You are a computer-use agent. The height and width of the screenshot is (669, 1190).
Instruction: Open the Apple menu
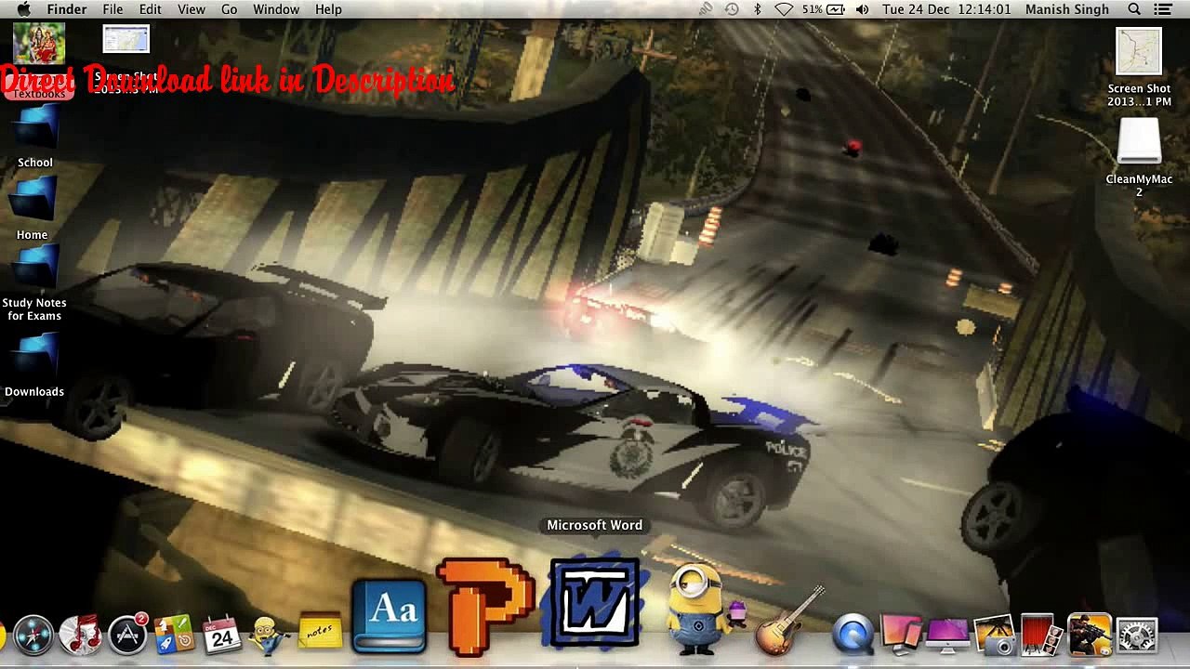[x=23, y=9]
